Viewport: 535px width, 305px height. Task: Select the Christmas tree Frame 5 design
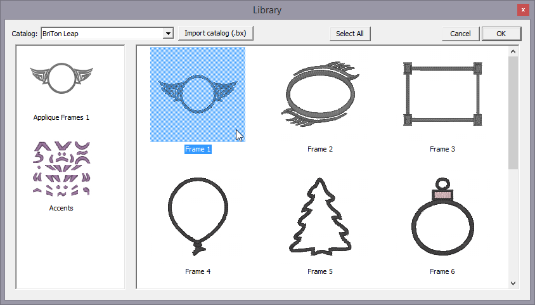point(319,217)
